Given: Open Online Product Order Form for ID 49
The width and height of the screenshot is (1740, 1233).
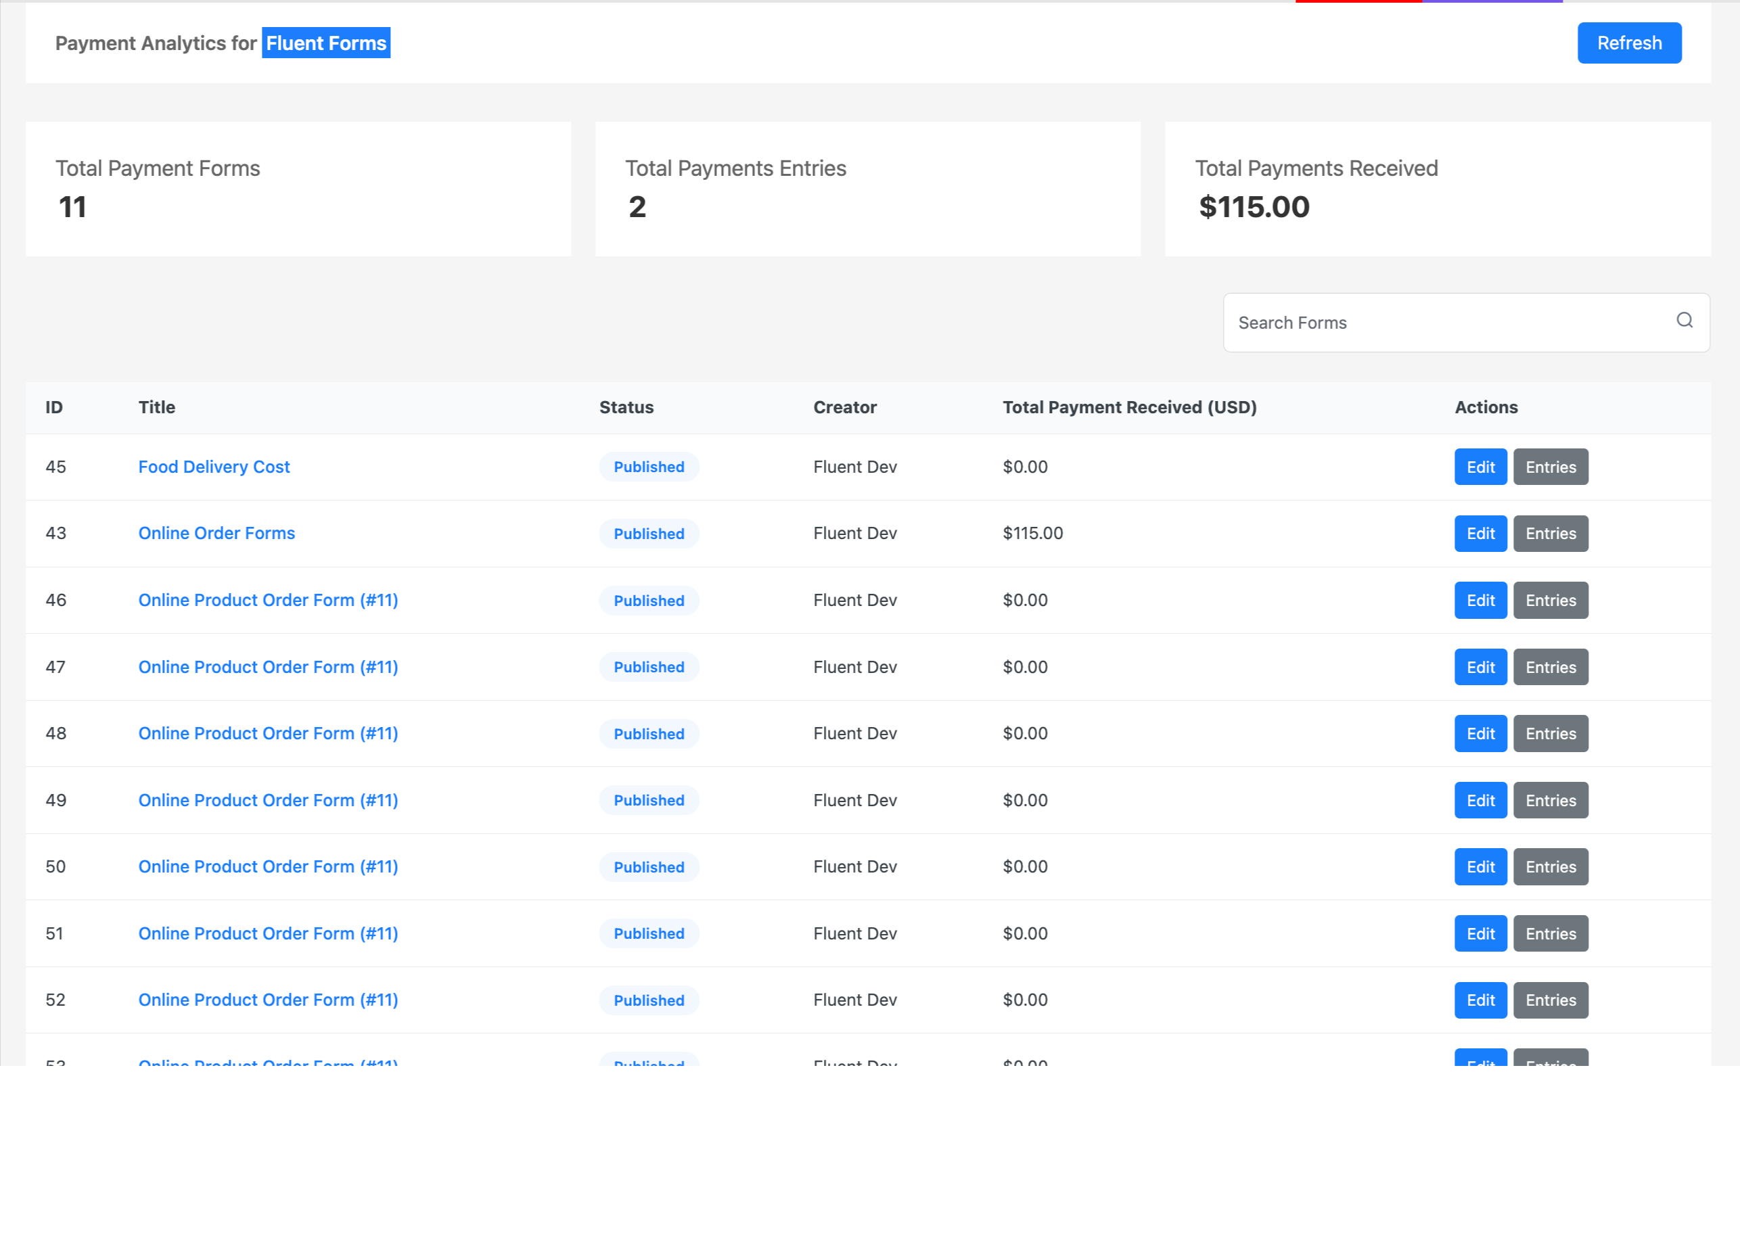Looking at the screenshot, I should pyautogui.click(x=268, y=800).
